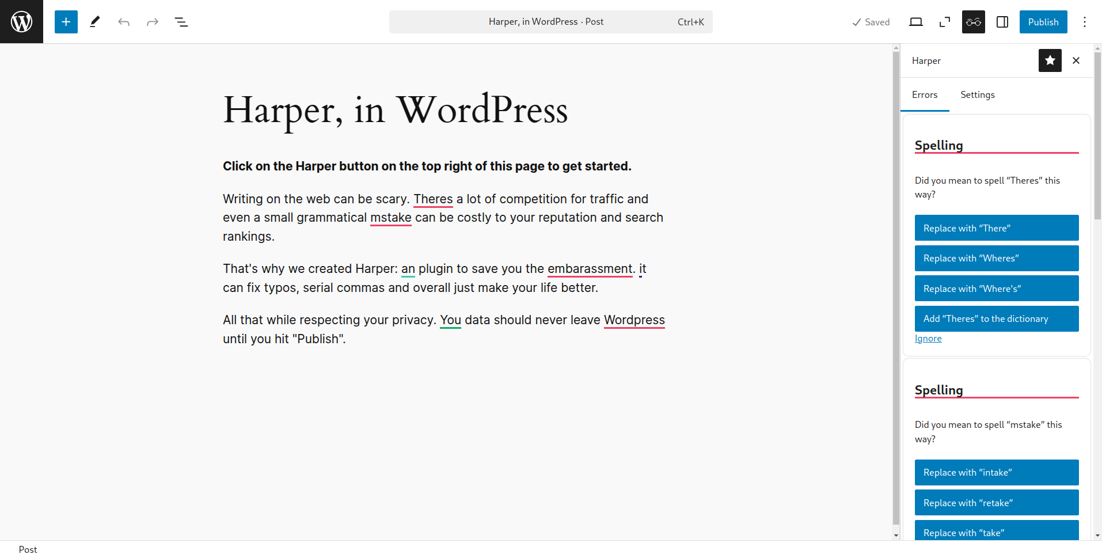The height and width of the screenshot is (558, 1102).
Task: Click the green-underlined word "You"
Action: coord(451,320)
